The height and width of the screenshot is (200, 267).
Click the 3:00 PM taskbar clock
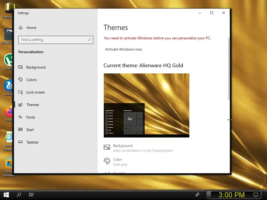point(232,195)
